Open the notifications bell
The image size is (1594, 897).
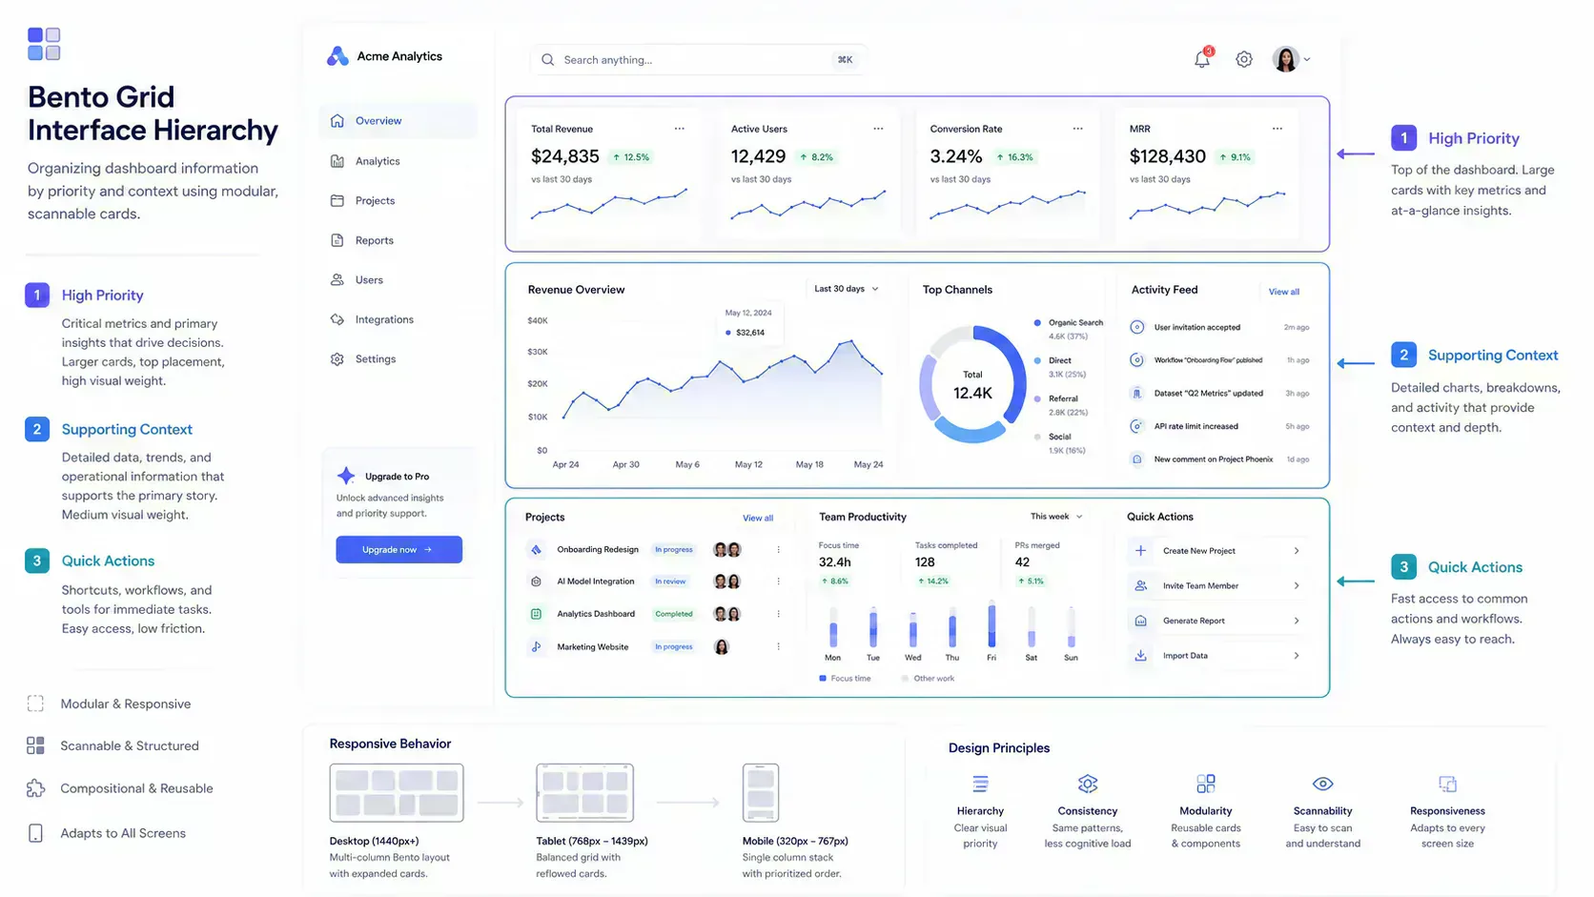(x=1202, y=59)
